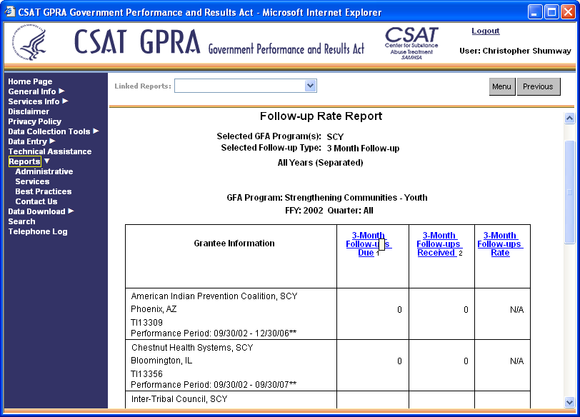Image resolution: width=580 pixels, height=417 pixels.
Task: Click the Previous button
Action: 538,86
